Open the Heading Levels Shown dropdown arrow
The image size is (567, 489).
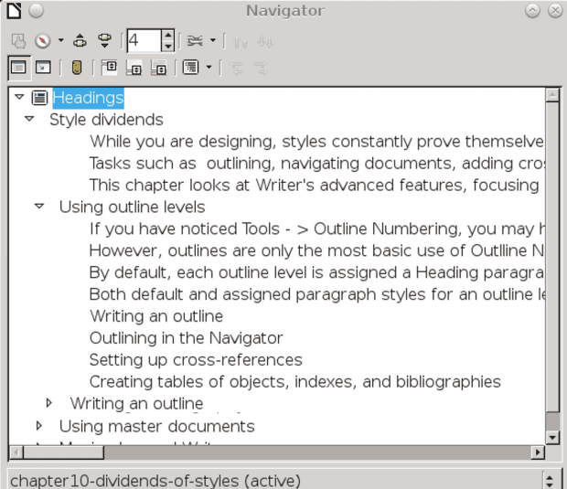click(x=209, y=68)
